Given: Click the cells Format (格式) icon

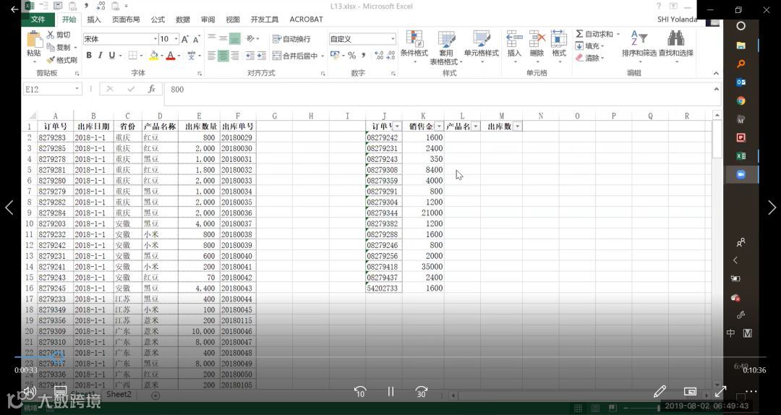Looking at the screenshot, I should [559, 39].
